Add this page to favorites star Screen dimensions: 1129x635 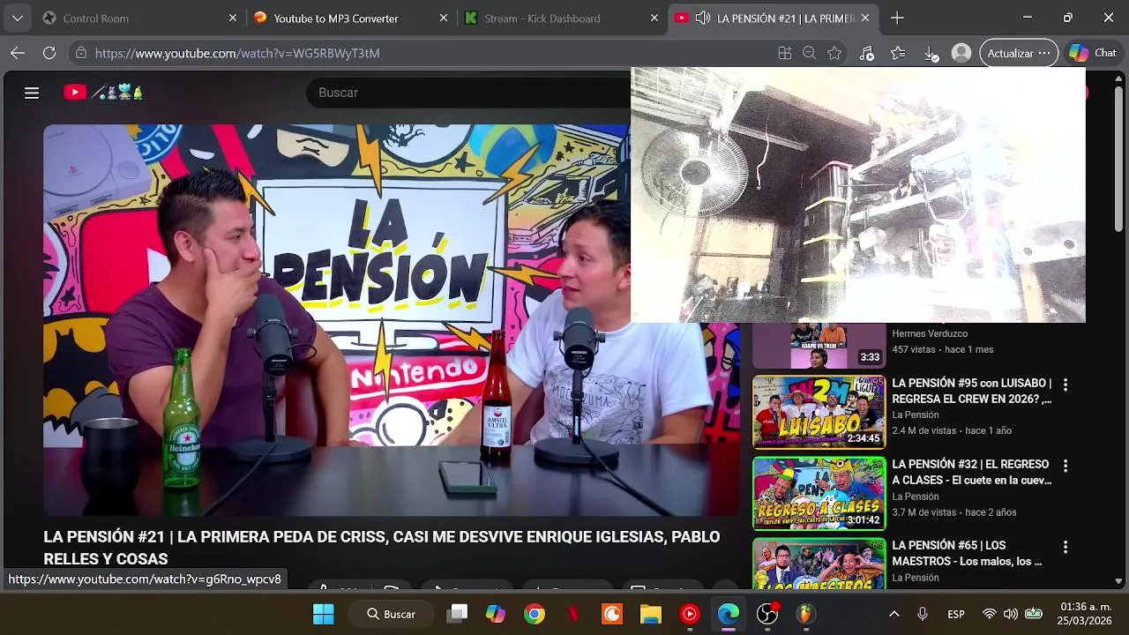[834, 53]
